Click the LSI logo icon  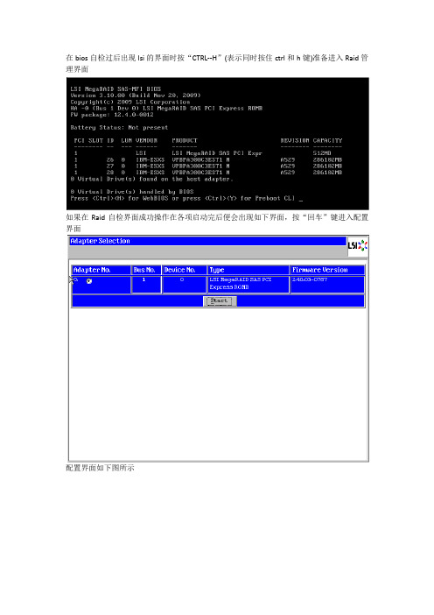coord(358,246)
